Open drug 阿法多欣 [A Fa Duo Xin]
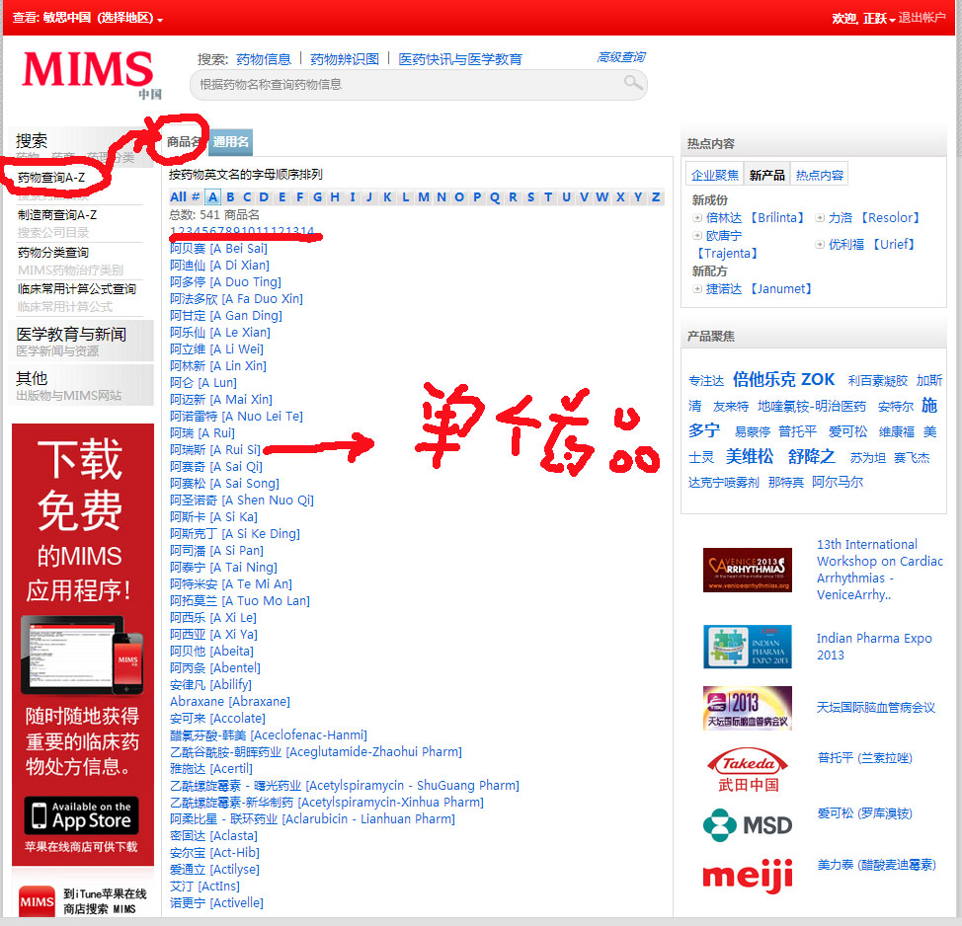The width and height of the screenshot is (962, 926). pyautogui.click(x=236, y=299)
